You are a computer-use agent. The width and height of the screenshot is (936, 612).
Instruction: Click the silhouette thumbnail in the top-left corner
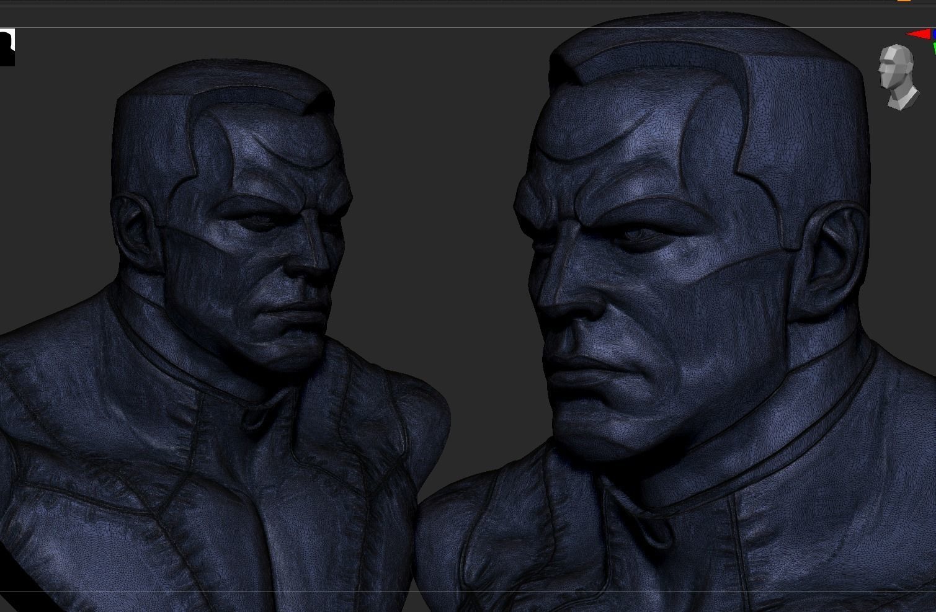point(7,47)
